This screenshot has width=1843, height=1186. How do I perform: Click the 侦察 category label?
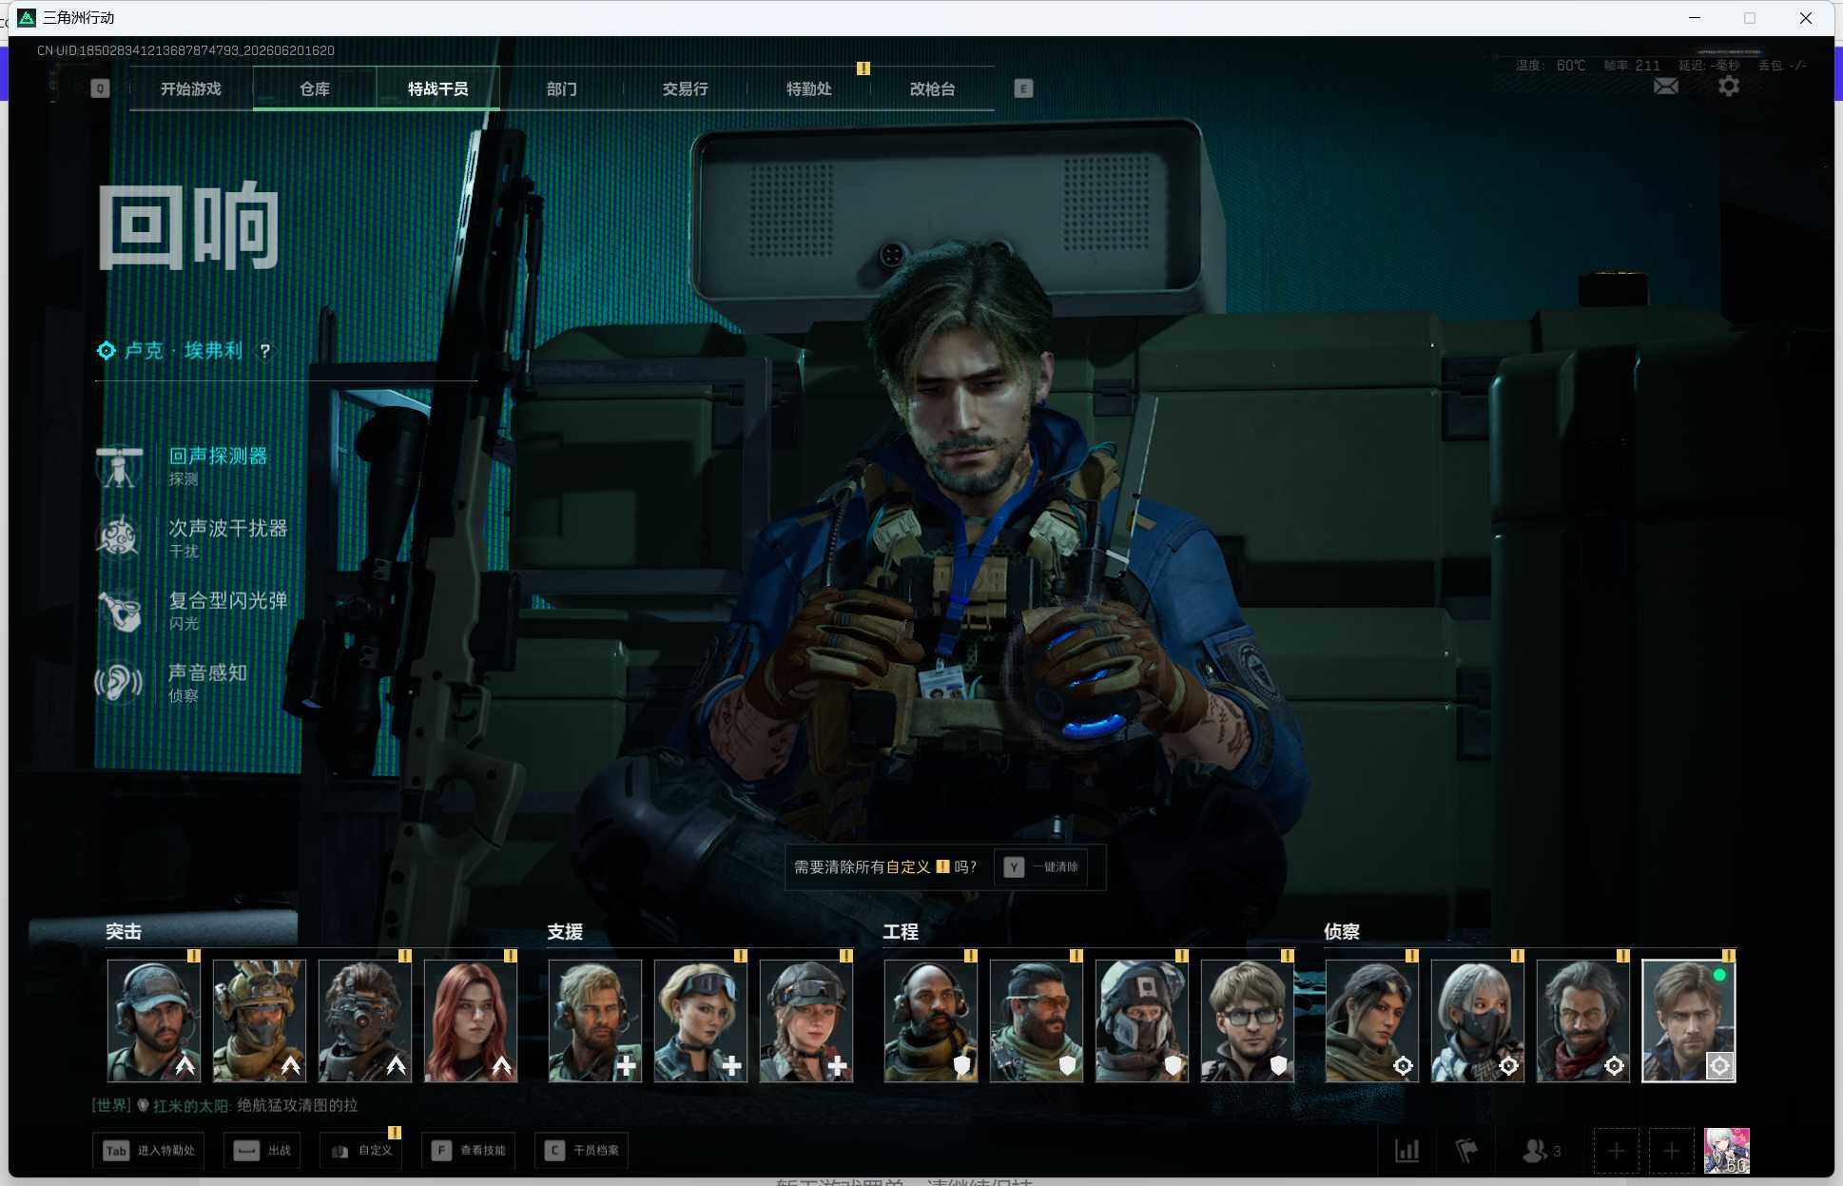click(x=1342, y=932)
